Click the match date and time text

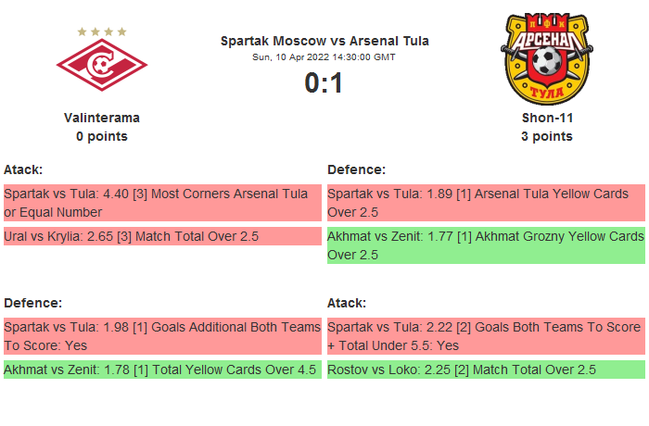324,57
